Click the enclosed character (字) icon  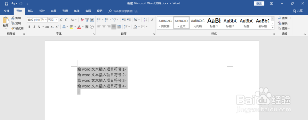(92, 27)
